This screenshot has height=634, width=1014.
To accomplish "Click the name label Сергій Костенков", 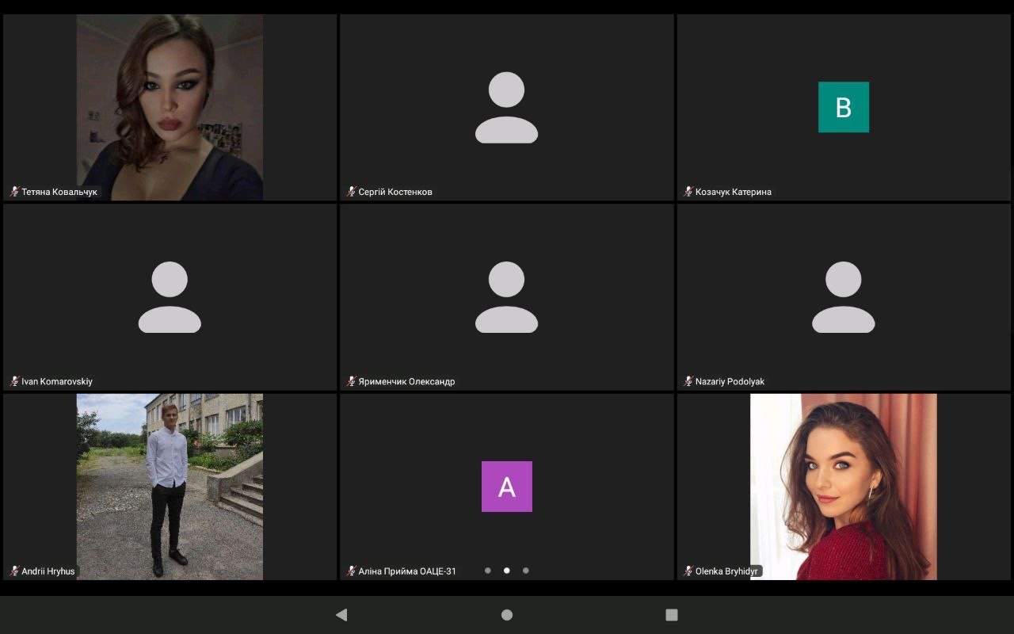I will 395,192.
